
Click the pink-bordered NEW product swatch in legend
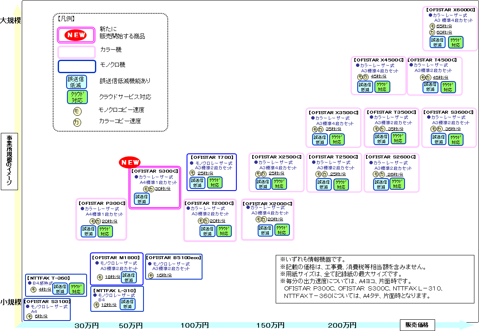pos(76,35)
